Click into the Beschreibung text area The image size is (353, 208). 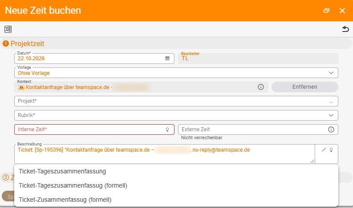(164, 154)
